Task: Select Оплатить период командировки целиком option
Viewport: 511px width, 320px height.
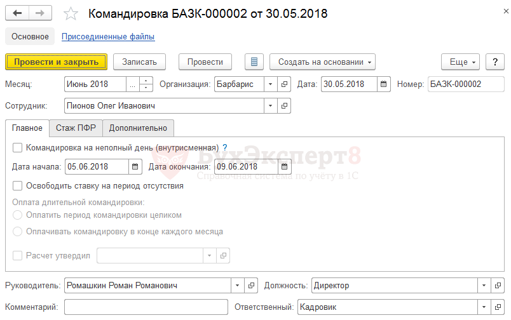Action: [18, 216]
